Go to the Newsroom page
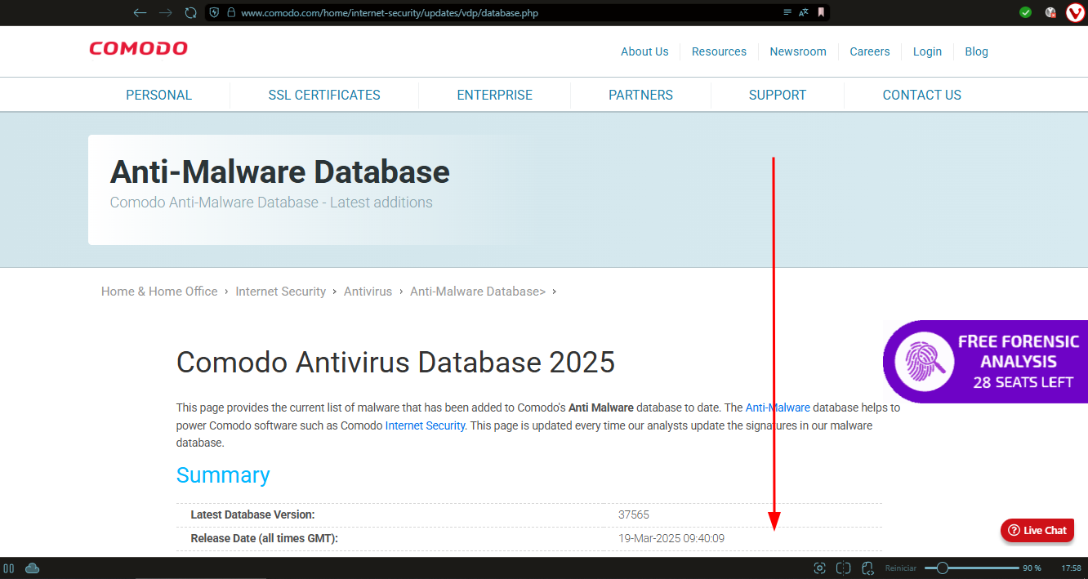 [798, 51]
